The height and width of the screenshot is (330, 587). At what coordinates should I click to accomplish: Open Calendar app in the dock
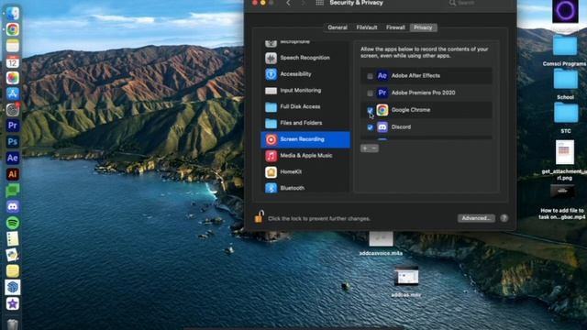(x=12, y=61)
